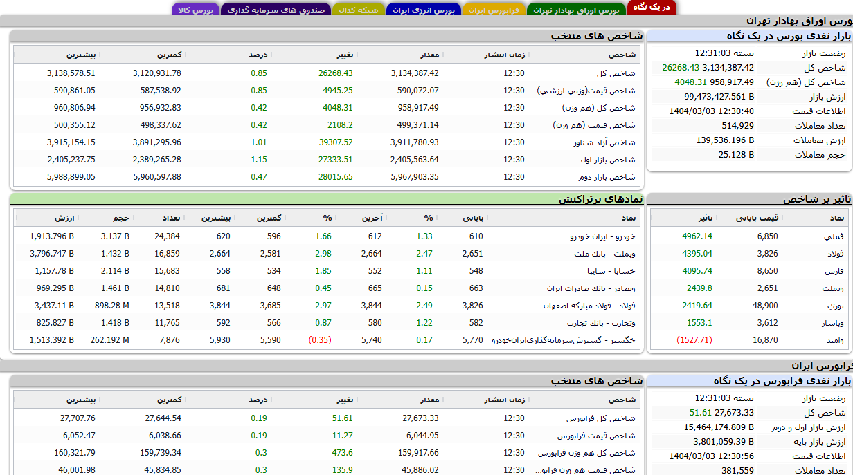
Task: Select trade value '139,536.196 B'
Action: click(x=726, y=140)
